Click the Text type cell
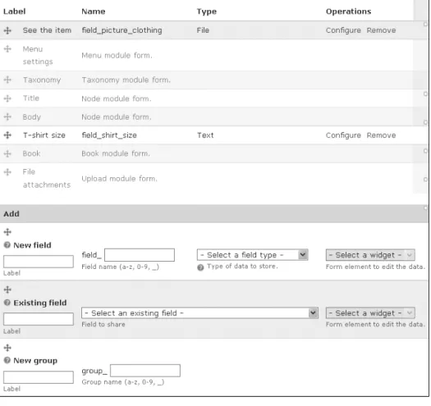 205,135
